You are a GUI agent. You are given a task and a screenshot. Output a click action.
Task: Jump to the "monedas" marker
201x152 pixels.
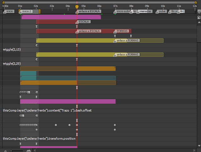(145, 11)
